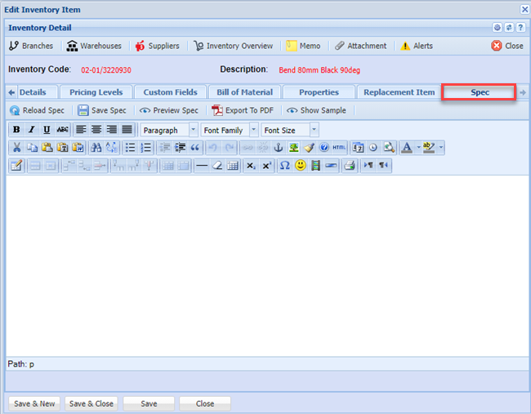Click the blockquote icon
This screenshot has height=414, width=531.
[x=195, y=148]
